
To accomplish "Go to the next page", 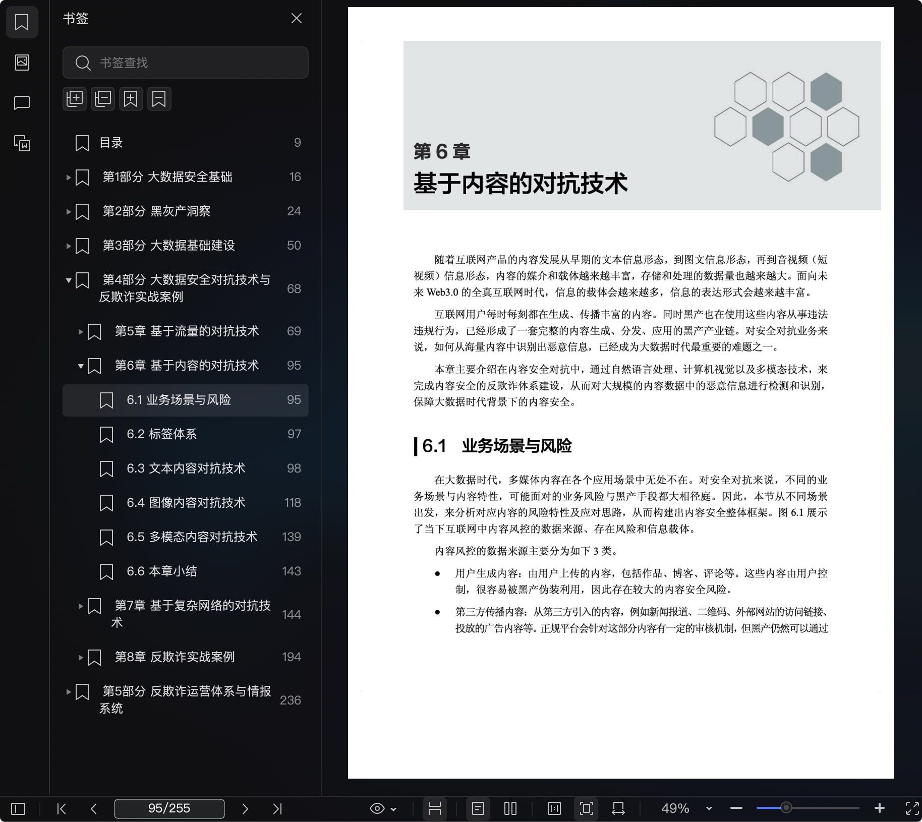I will [x=245, y=809].
